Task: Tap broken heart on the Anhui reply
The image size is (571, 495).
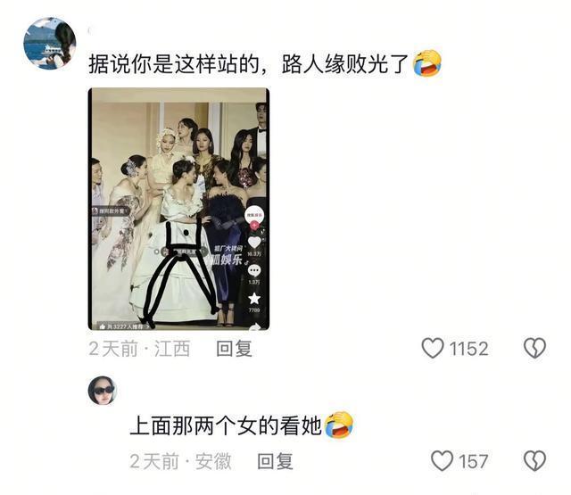Action: tap(534, 461)
